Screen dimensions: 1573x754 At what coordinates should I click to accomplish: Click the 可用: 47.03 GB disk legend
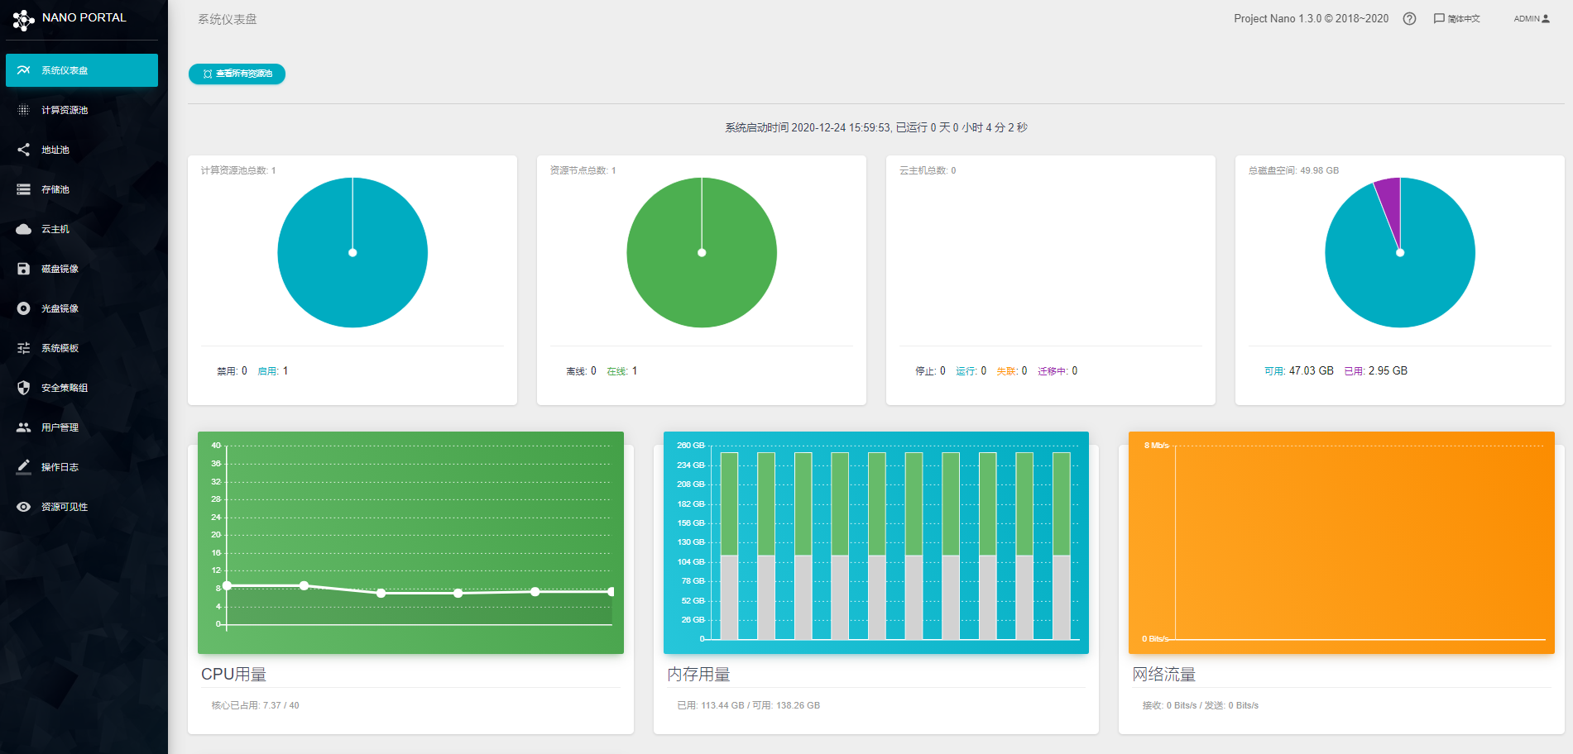click(x=1299, y=371)
